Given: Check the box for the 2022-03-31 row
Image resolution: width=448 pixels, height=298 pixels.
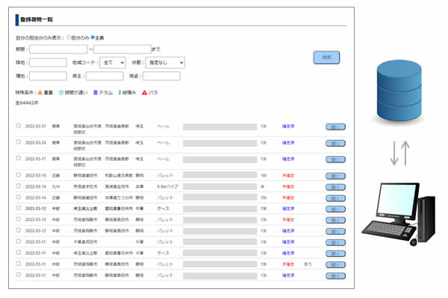Looking at the screenshot, I should coord(19,125).
